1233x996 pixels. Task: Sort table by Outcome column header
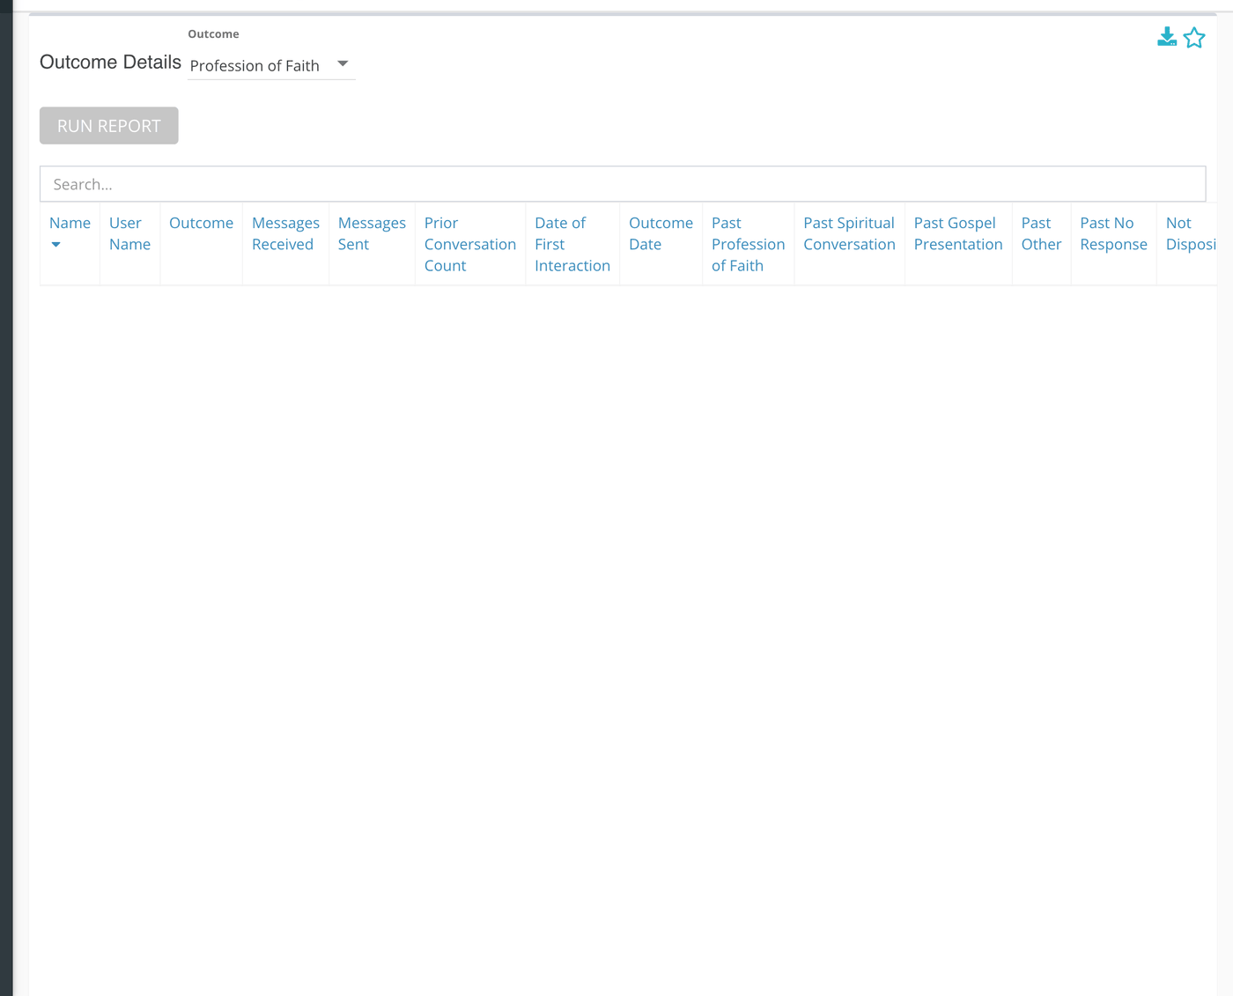(201, 223)
